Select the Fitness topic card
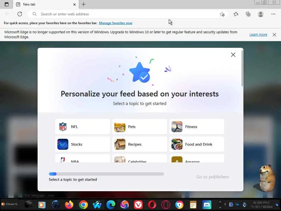281x211 pixels. coord(197,127)
